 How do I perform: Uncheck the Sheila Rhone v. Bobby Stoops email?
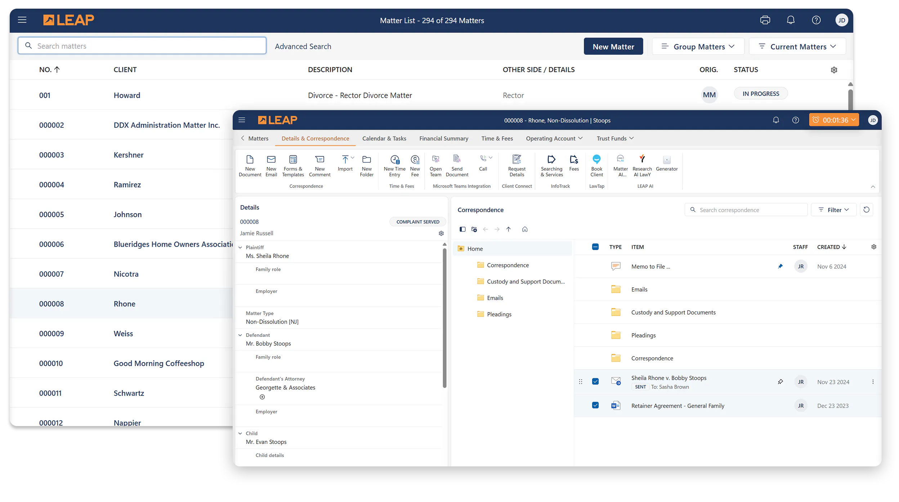tap(595, 381)
